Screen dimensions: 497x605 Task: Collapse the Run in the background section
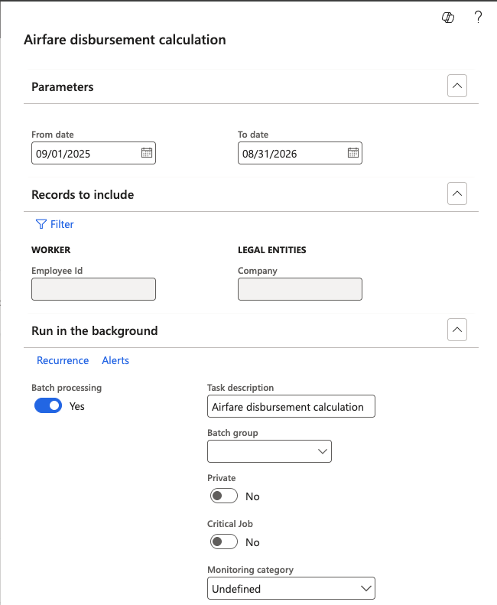[x=457, y=330]
